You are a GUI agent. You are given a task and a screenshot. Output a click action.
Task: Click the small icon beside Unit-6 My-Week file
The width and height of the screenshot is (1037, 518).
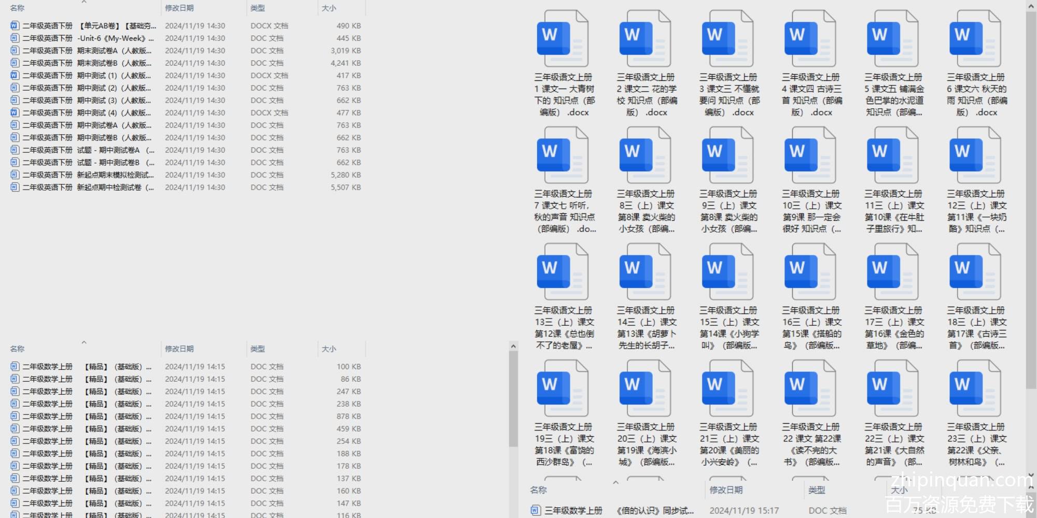click(x=15, y=38)
